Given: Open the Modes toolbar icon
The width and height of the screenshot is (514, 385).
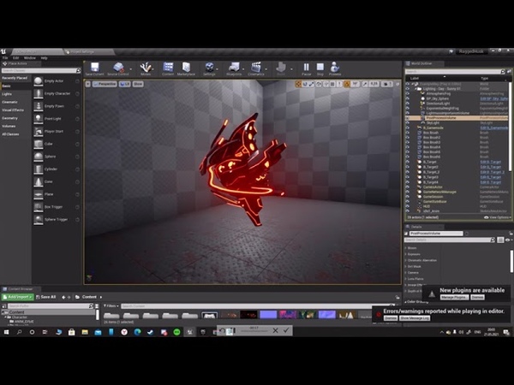Looking at the screenshot, I should pos(146,68).
